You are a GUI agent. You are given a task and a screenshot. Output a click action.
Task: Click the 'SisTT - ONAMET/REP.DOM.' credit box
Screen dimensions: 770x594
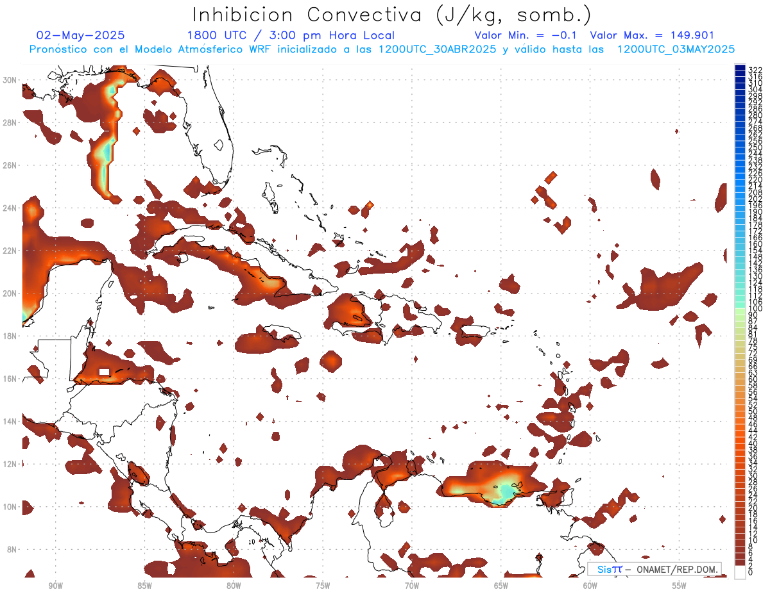point(655,569)
